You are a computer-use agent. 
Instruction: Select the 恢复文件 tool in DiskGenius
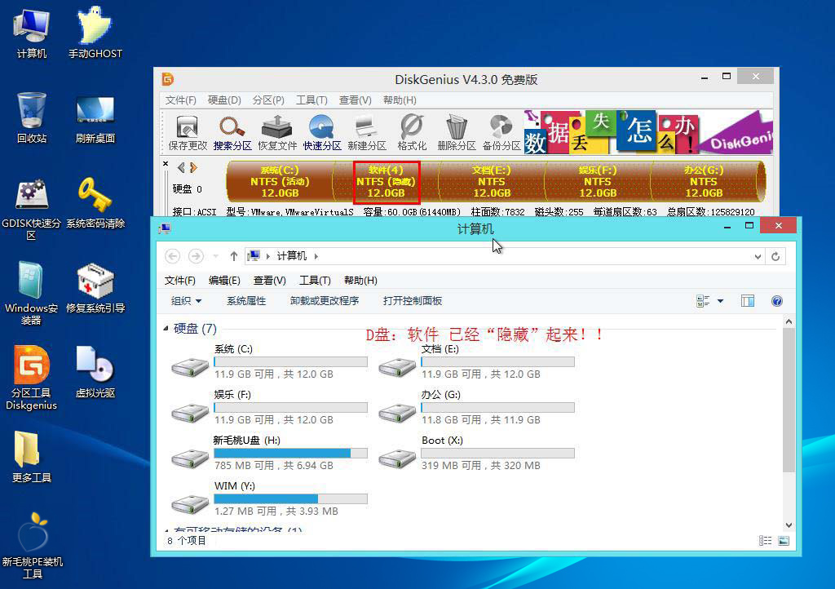pos(277,133)
